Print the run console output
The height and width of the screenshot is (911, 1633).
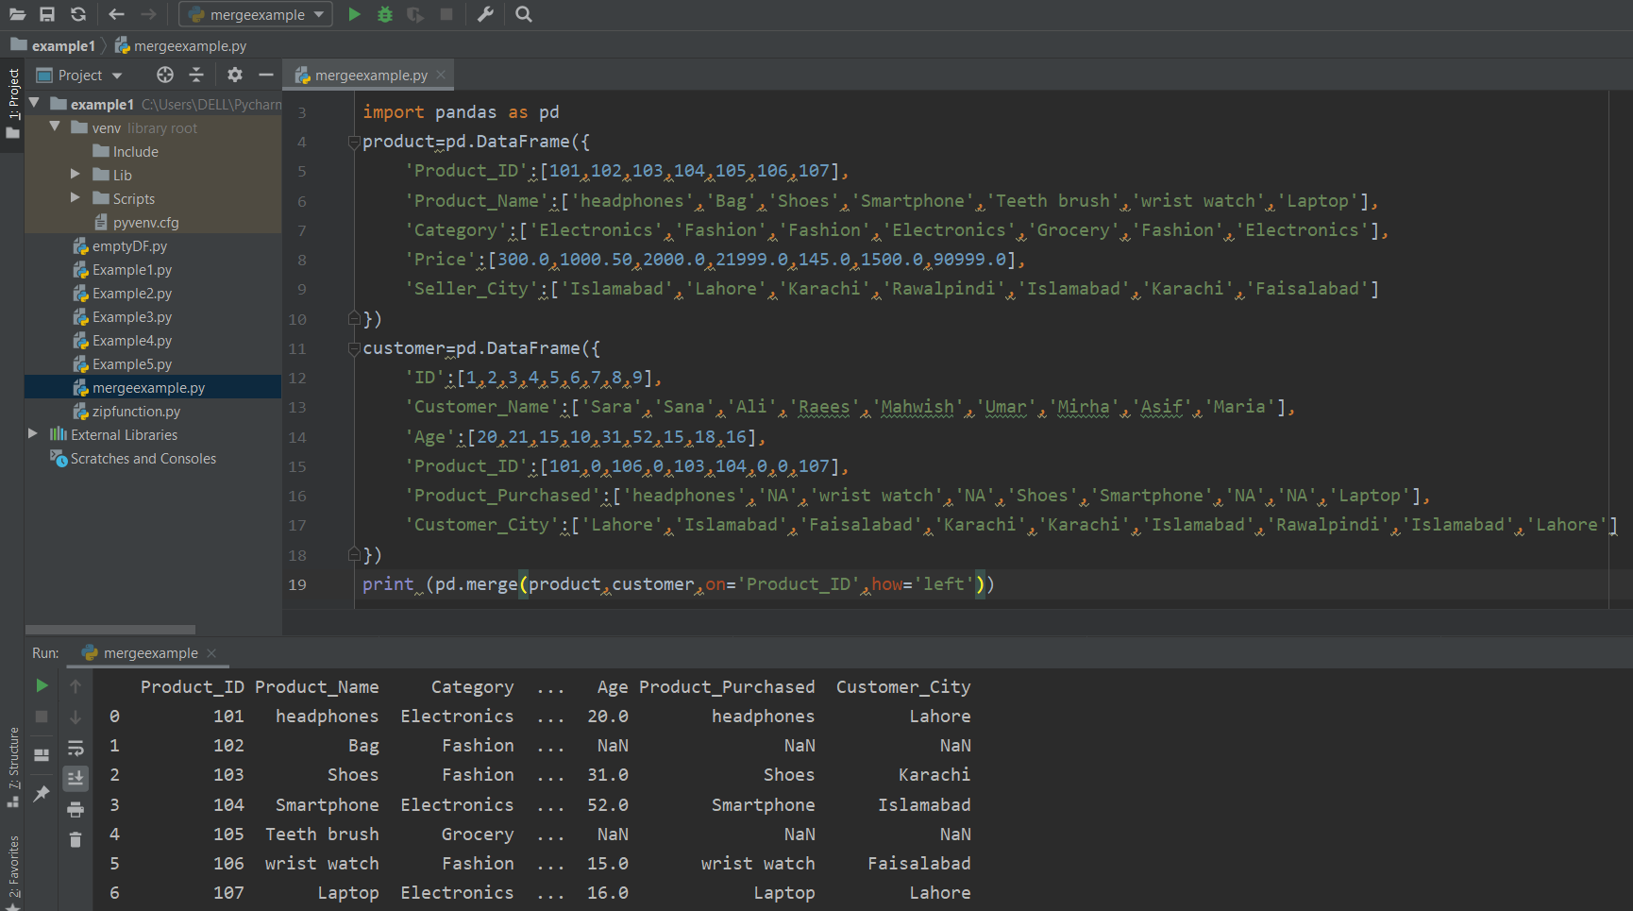tap(76, 809)
